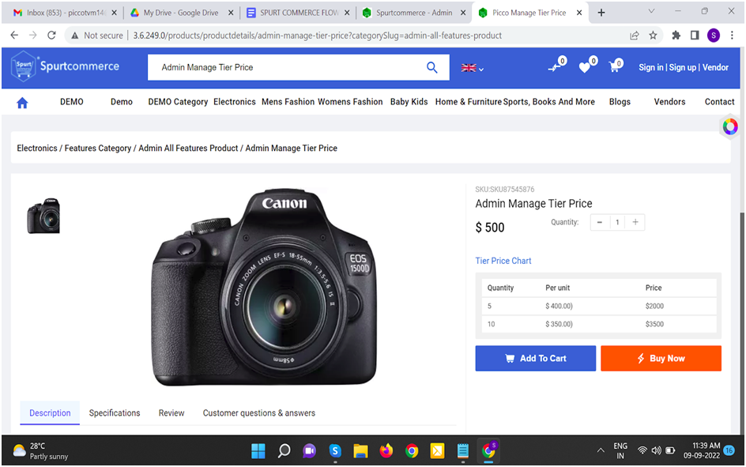This screenshot has height=467, width=746.
Task: Click Add To Cart button
Action: (x=535, y=359)
